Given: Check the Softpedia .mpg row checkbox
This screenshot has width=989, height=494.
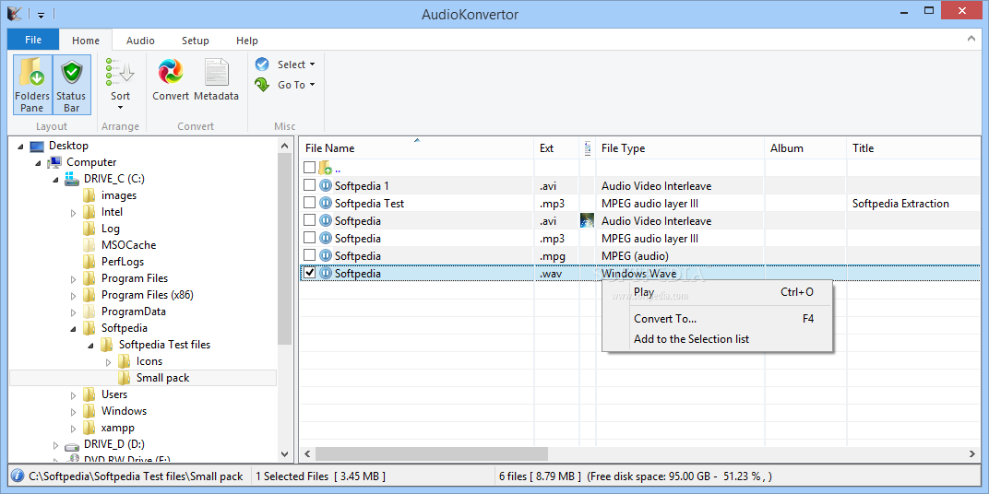Looking at the screenshot, I should coord(309,255).
